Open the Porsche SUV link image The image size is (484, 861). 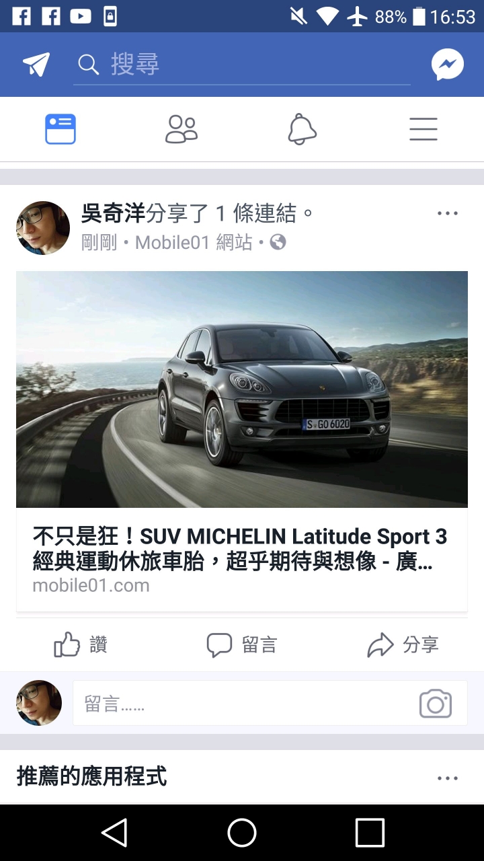pyautogui.click(x=242, y=389)
